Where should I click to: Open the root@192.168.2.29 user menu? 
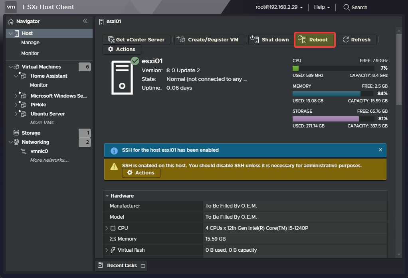coord(279,7)
